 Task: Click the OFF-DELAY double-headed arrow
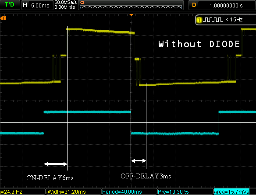139,161
